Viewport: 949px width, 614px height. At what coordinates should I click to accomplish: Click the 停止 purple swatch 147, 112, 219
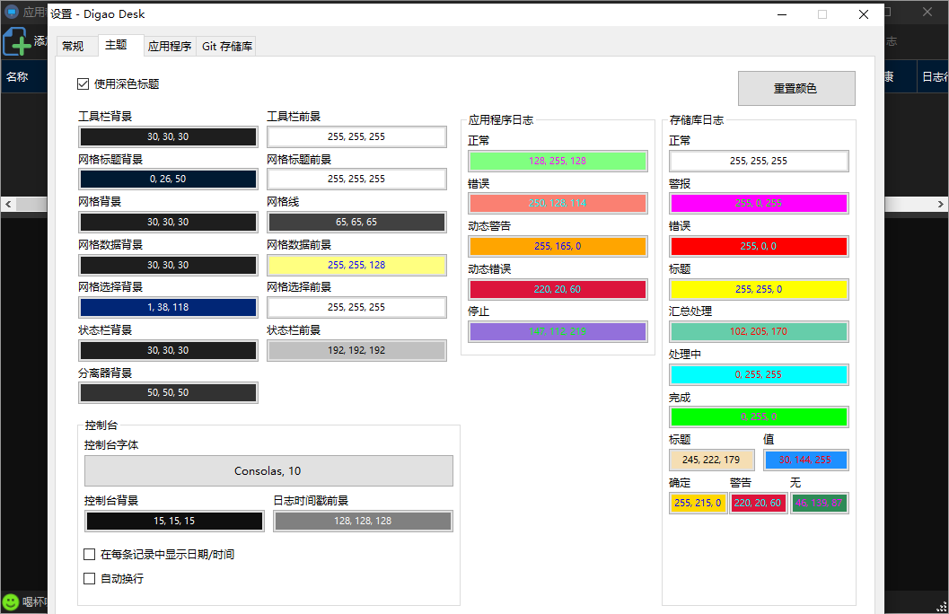(x=558, y=331)
